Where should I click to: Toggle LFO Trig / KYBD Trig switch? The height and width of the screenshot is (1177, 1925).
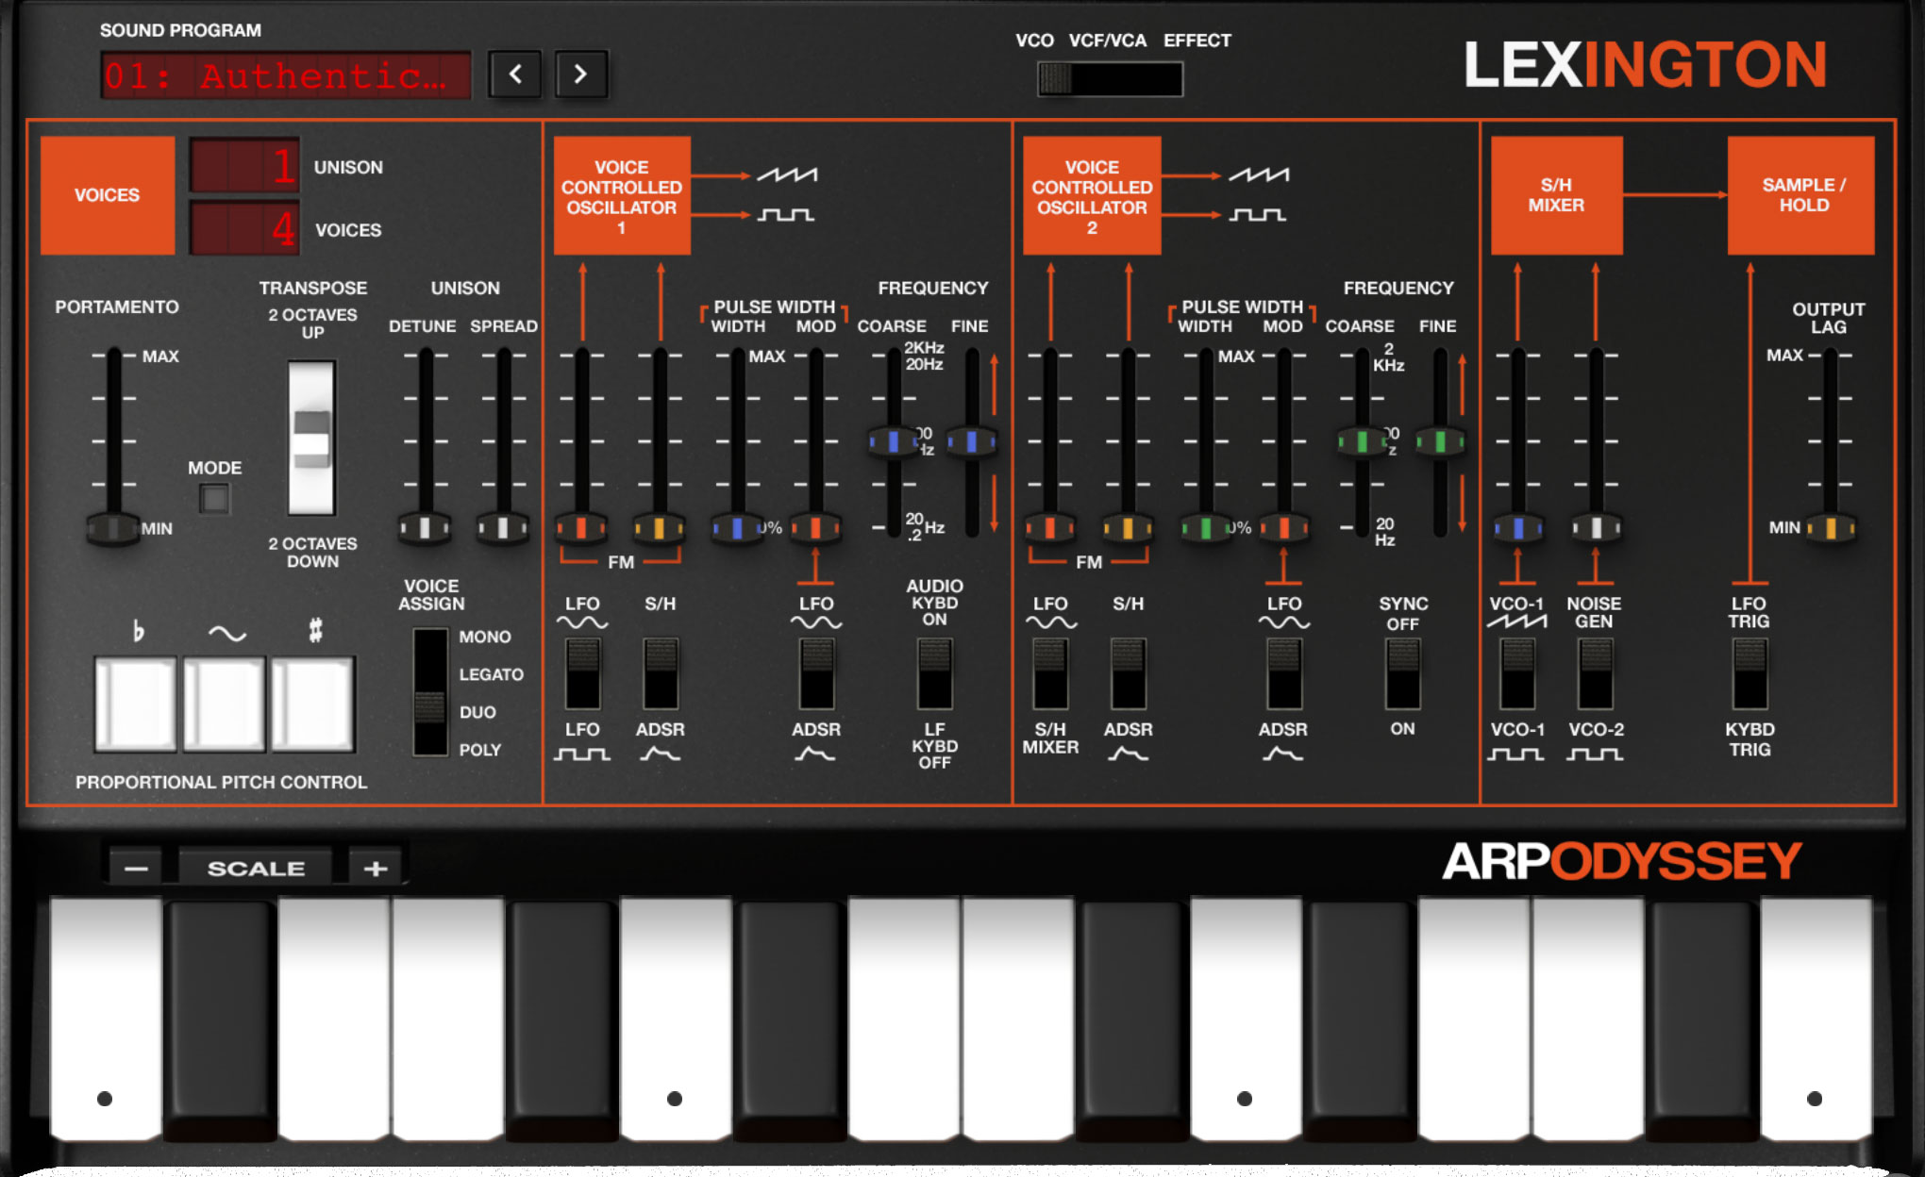click(1749, 673)
